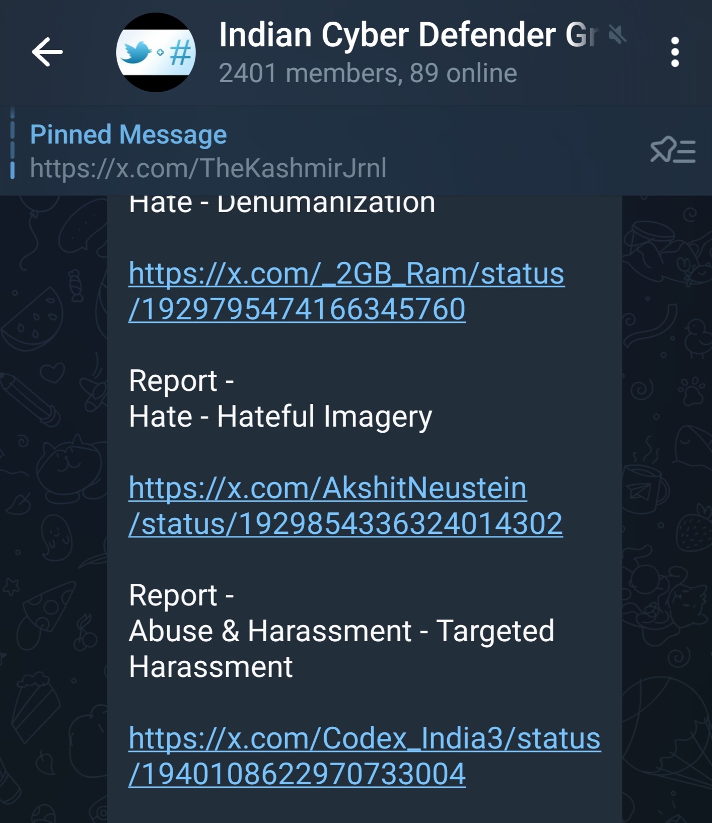Tap the chat wallpaper beside the message
The image size is (712, 823).
(667, 504)
